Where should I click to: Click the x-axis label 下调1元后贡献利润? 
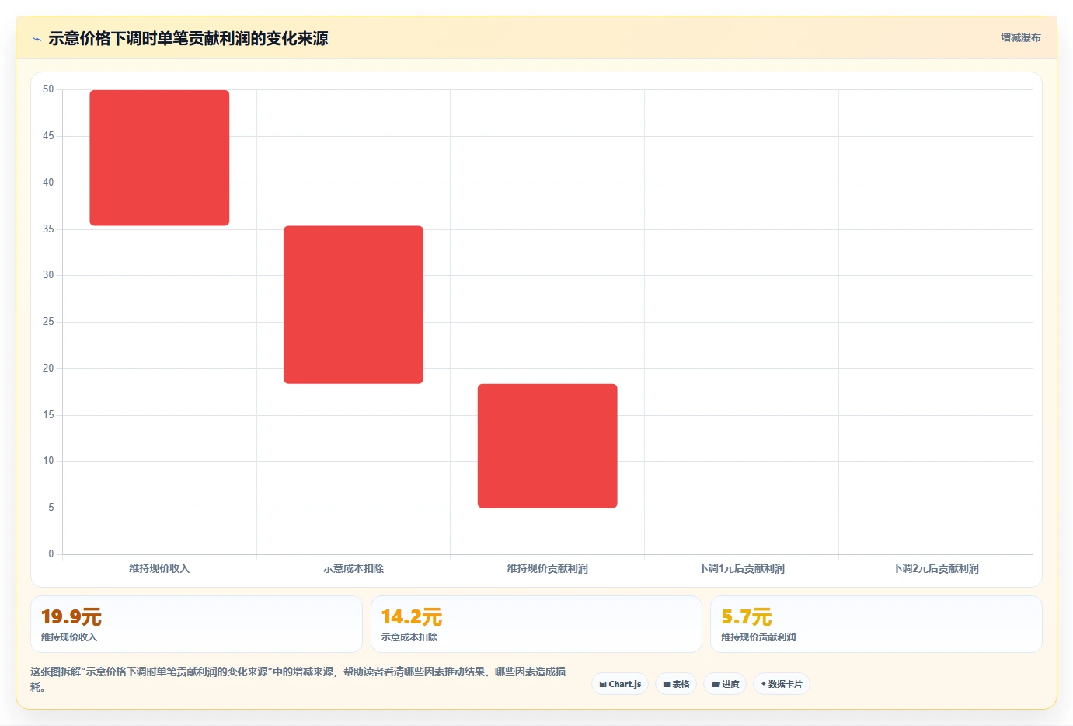(741, 569)
